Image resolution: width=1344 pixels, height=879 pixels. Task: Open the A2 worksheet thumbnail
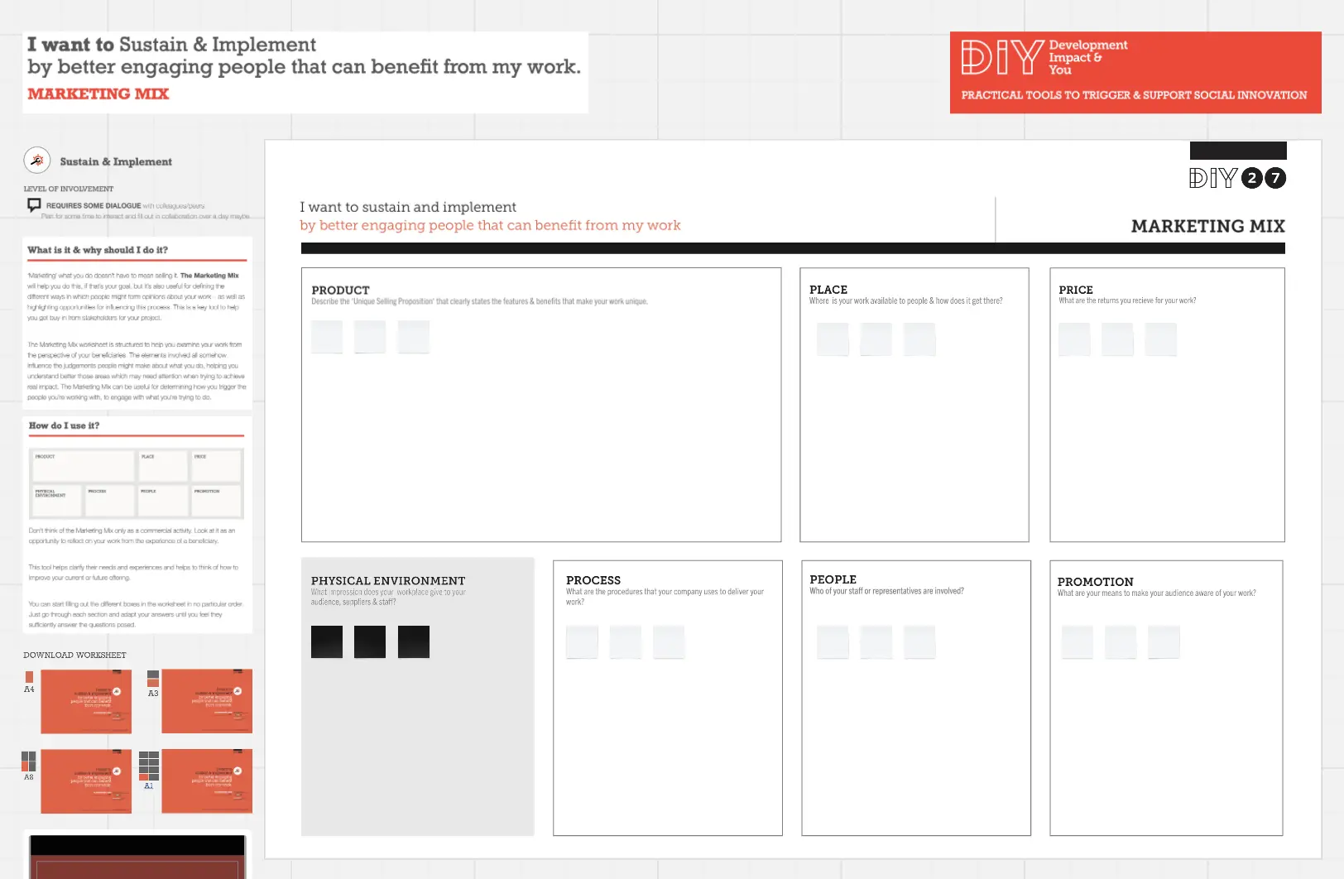86,781
